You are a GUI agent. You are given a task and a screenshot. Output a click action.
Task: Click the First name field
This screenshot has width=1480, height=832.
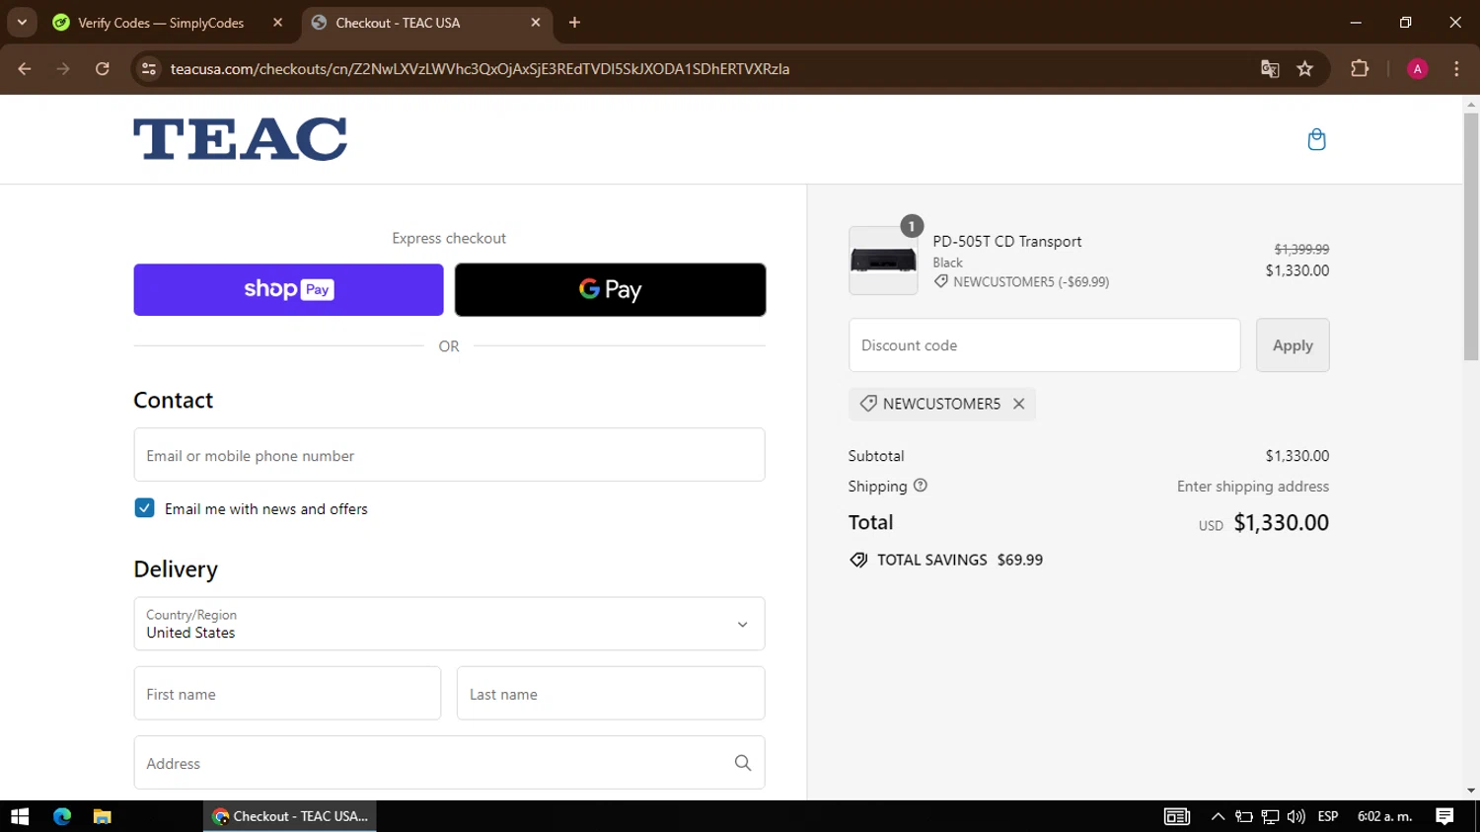point(287,694)
